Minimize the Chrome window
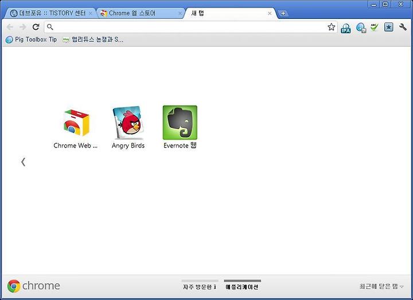Screen dimensions: 413x300 pos(374,5)
